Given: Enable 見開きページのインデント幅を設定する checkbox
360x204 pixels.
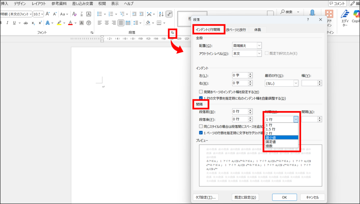Looking at the screenshot, I should [x=201, y=92].
